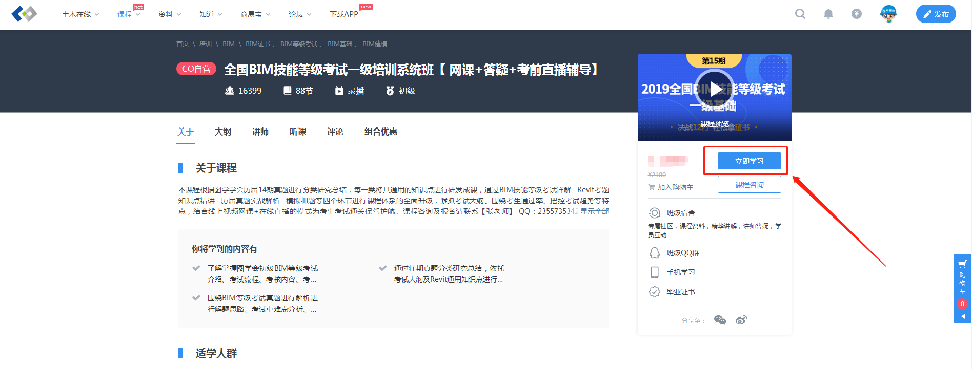Click the 关于课程 section heading

coord(216,168)
